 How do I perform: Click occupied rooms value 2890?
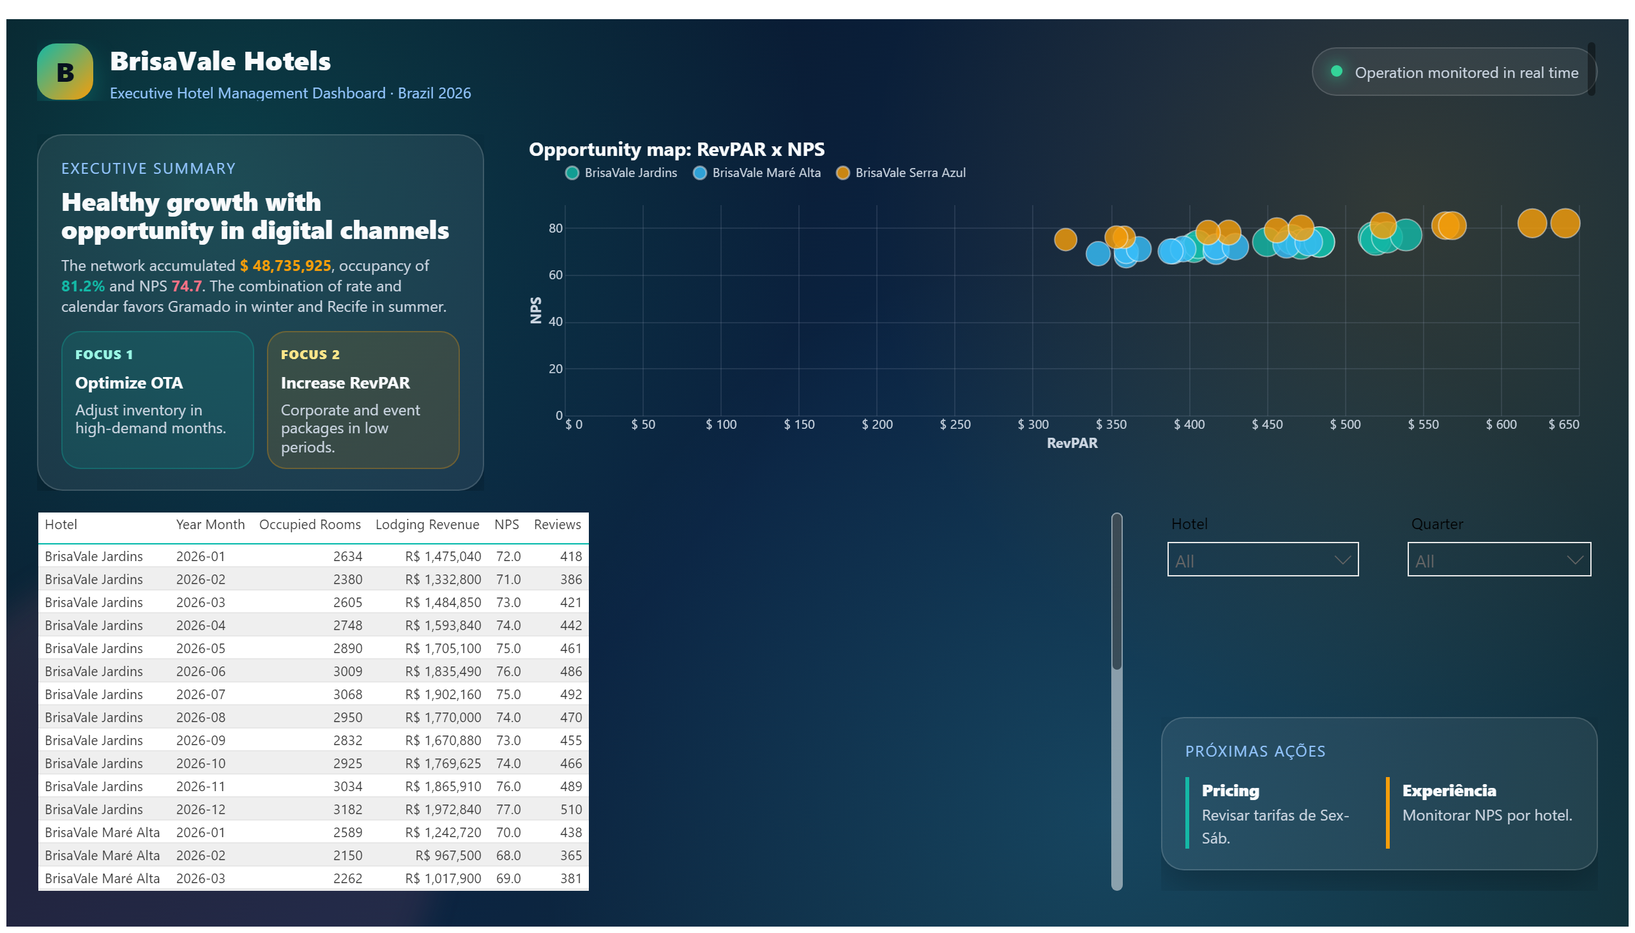[x=347, y=649]
